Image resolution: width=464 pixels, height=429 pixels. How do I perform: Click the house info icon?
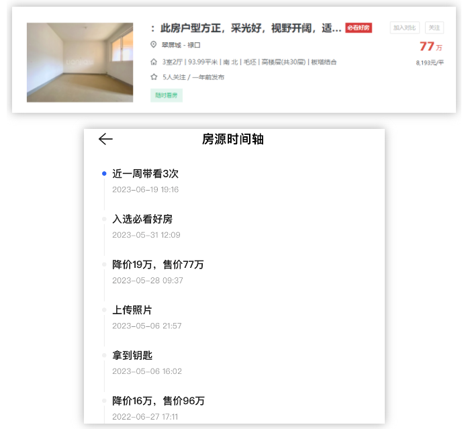154,62
